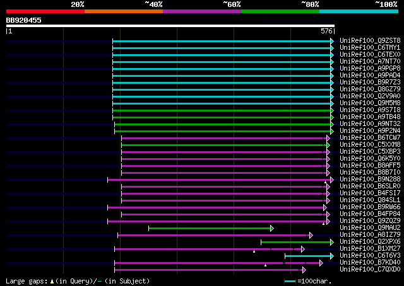Viewport: 404px width, 286px height.
Task: Select the UniRef100_Q9ZQZ9 label
Action: (x=370, y=221)
